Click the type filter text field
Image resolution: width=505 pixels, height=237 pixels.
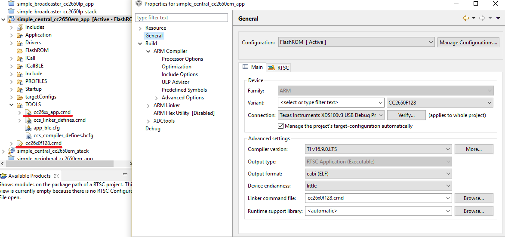tap(182, 17)
